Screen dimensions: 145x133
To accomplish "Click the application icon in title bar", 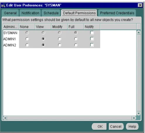I will click(x=3, y=5).
